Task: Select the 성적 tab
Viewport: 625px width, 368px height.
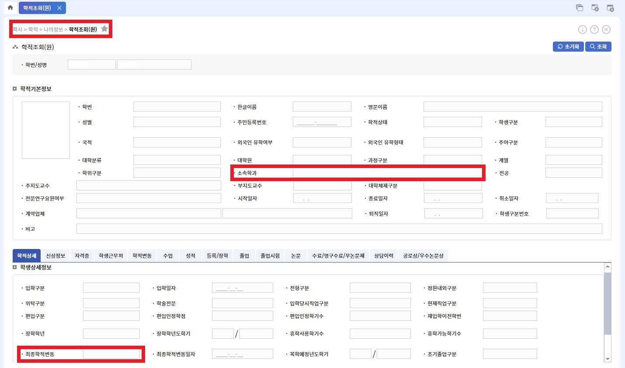Action: [191, 256]
